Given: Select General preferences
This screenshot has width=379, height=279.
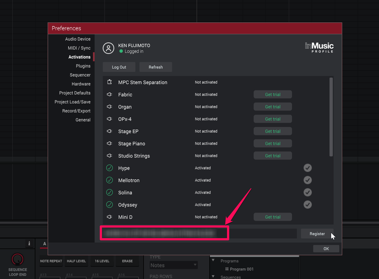Looking at the screenshot, I should (83, 120).
